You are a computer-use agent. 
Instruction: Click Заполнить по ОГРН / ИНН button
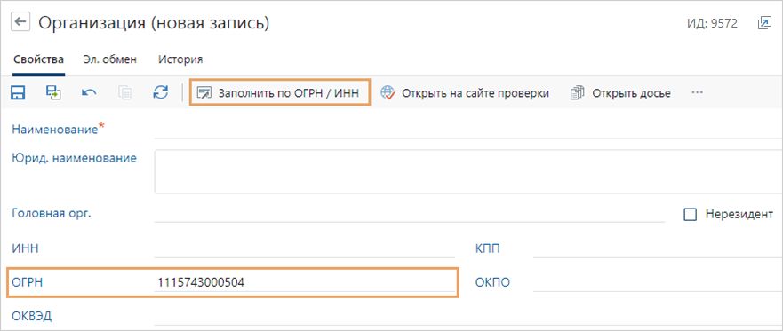280,92
